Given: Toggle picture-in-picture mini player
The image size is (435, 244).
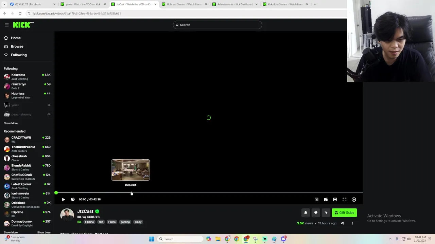Looking at the screenshot, I should 316,200.
